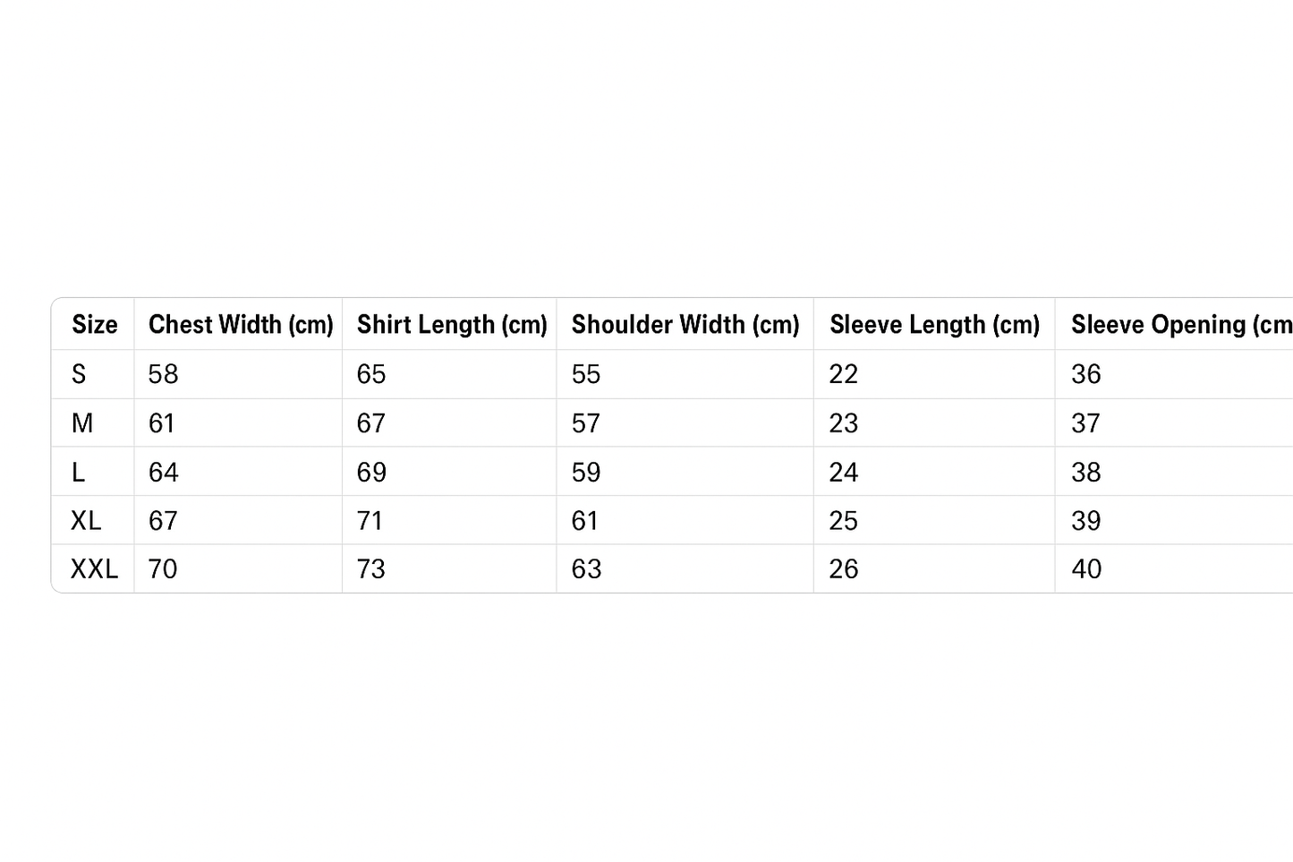Select the Sleeve Length (cm) header
The width and height of the screenshot is (1293, 862).
coord(934,324)
